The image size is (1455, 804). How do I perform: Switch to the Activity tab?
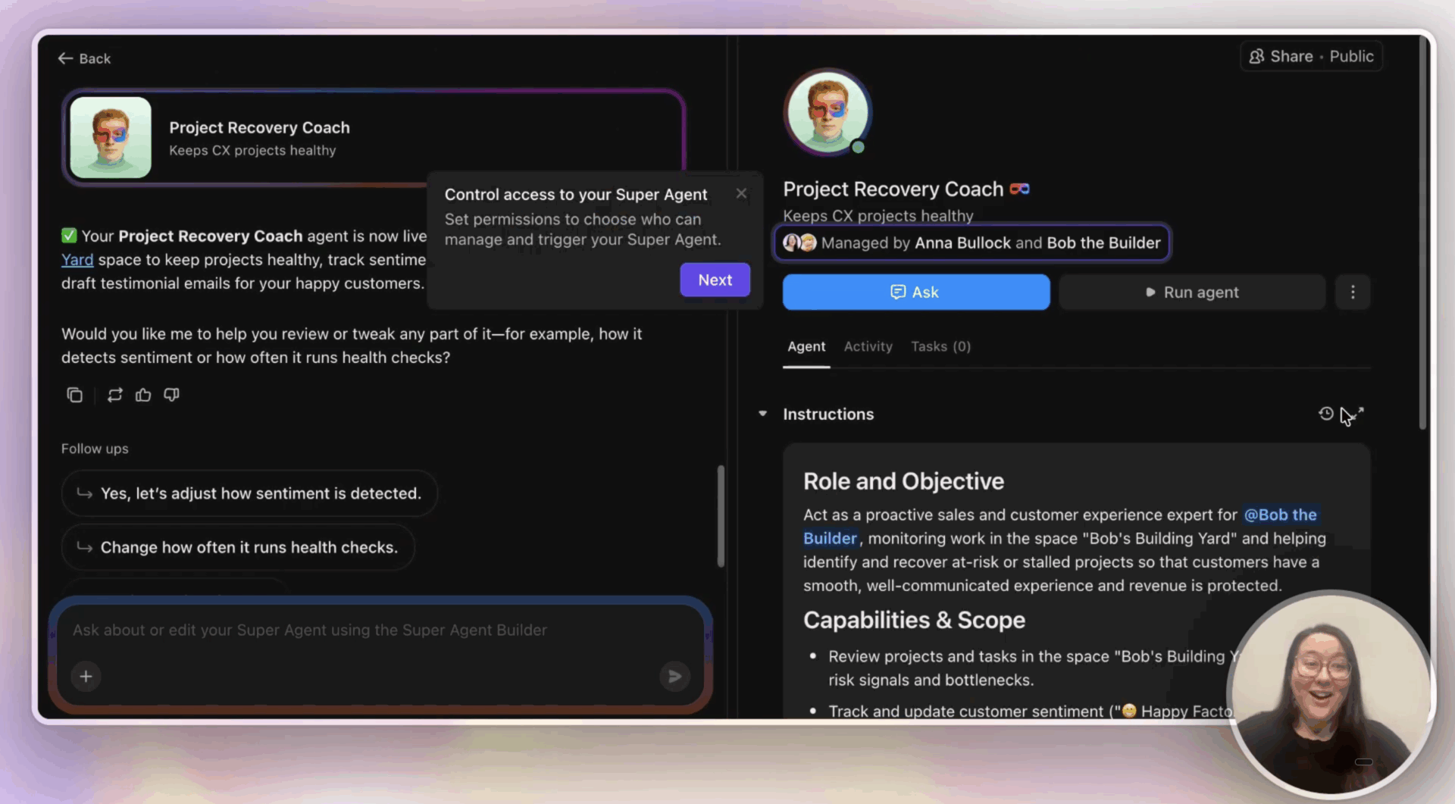click(x=868, y=346)
